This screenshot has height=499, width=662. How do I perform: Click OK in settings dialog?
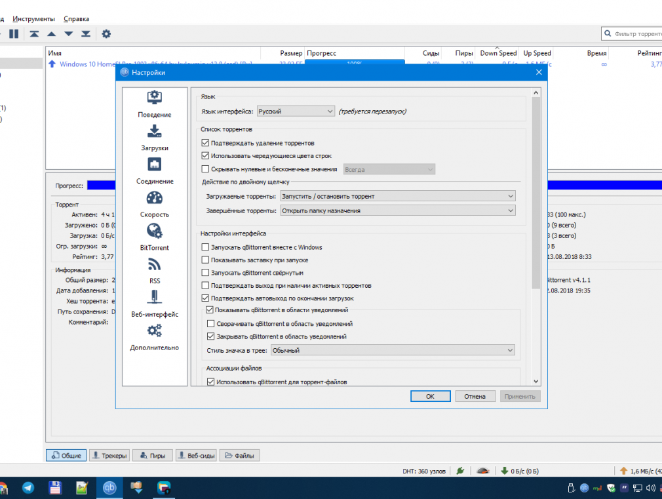[430, 396]
